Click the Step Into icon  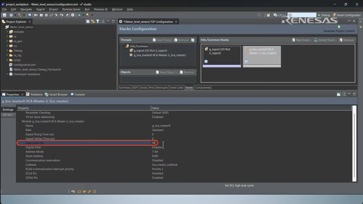[56, 15]
